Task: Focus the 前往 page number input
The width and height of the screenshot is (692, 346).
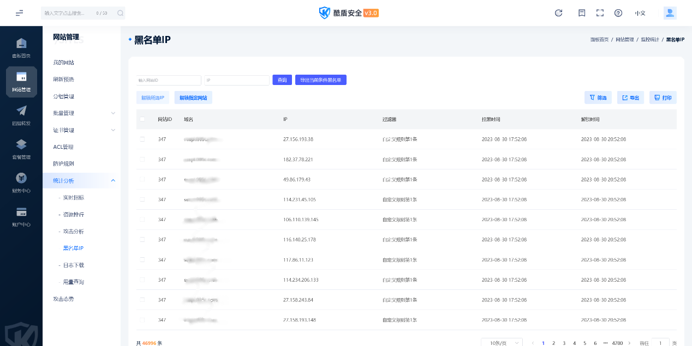Action: pos(660,343)
